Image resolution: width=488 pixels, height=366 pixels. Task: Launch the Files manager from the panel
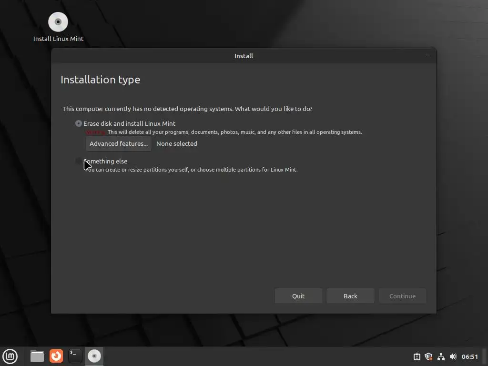37,356
